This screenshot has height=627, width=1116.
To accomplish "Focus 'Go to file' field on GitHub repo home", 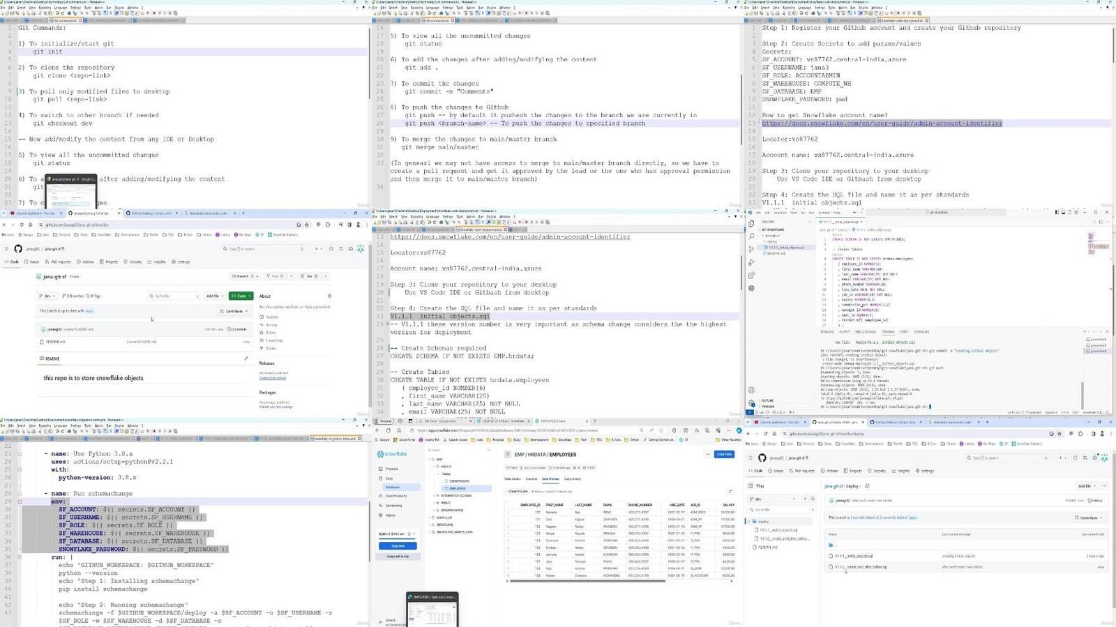I will click(x=174, y=296).
